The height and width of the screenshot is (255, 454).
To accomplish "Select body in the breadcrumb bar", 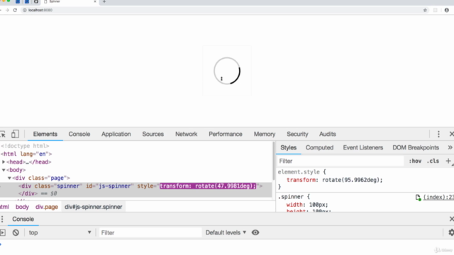I will pos(22,207).
